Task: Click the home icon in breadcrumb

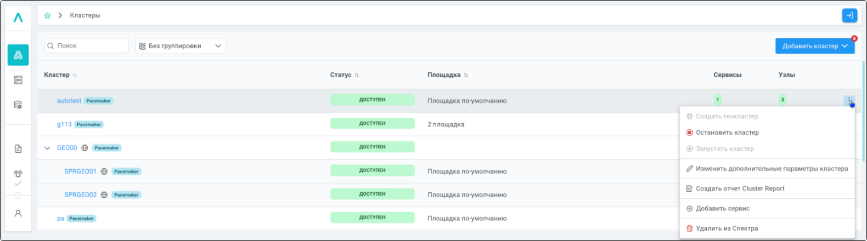Action: point(48,15)
